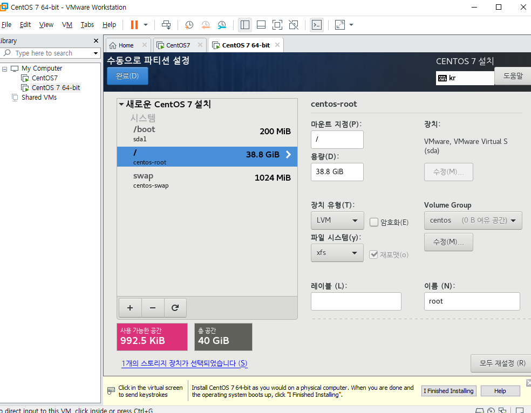Toggle the 암호화(E) encryption checkbox
The image size is (531, 413).
(374, 222)
